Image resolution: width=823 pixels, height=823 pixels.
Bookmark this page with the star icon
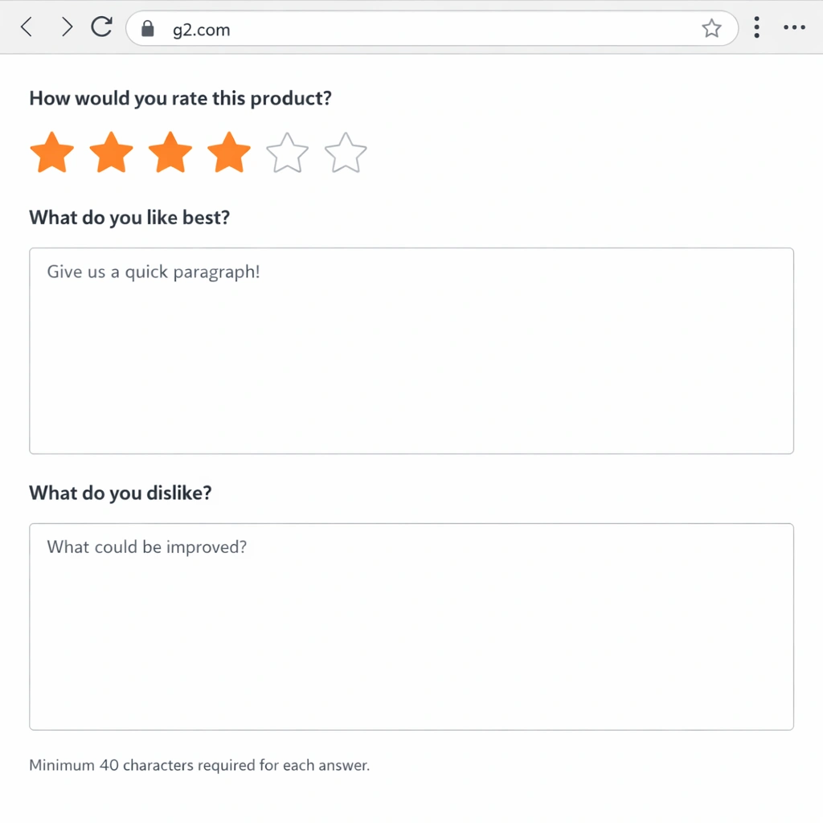point(711,29)
